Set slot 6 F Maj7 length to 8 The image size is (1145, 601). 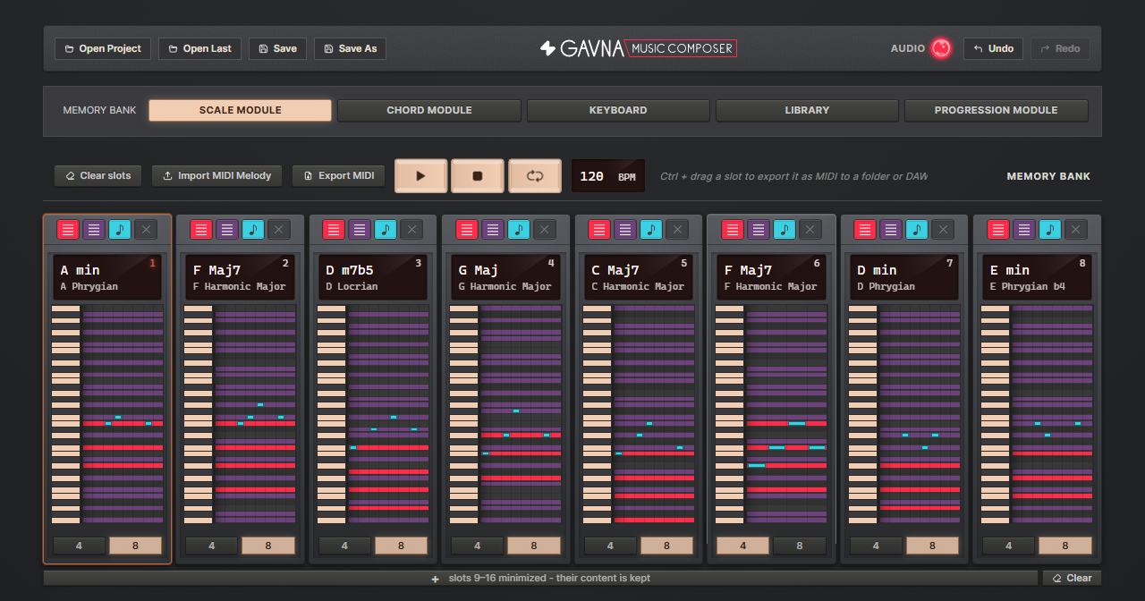click(x=800, y=546)
